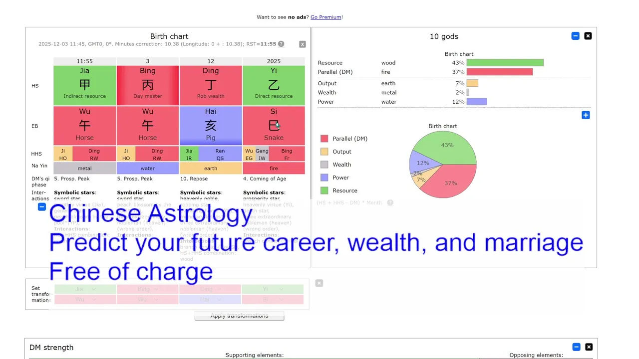Click the month column header 12
This screenshot has height=359, width=639.
tap(211, 61)
